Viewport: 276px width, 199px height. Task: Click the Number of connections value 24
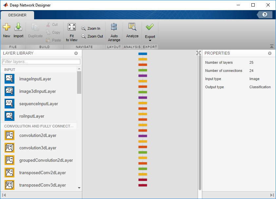251,71
